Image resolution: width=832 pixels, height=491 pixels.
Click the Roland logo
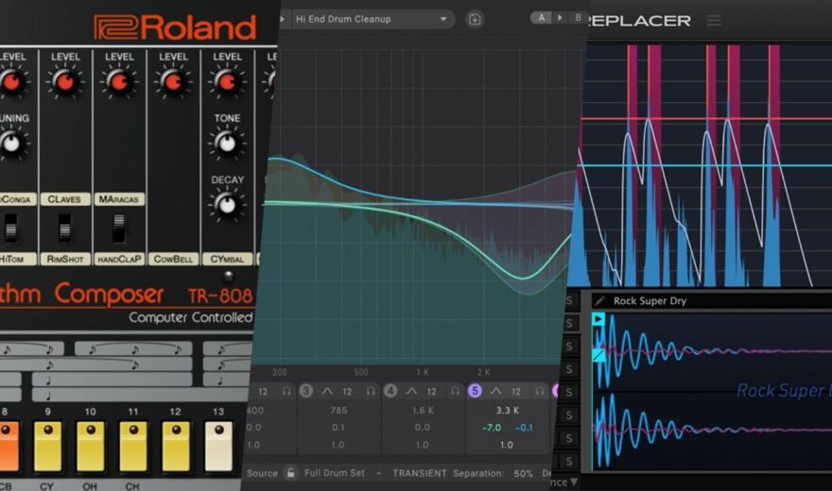pyautogui.click(x=175, y=27)
